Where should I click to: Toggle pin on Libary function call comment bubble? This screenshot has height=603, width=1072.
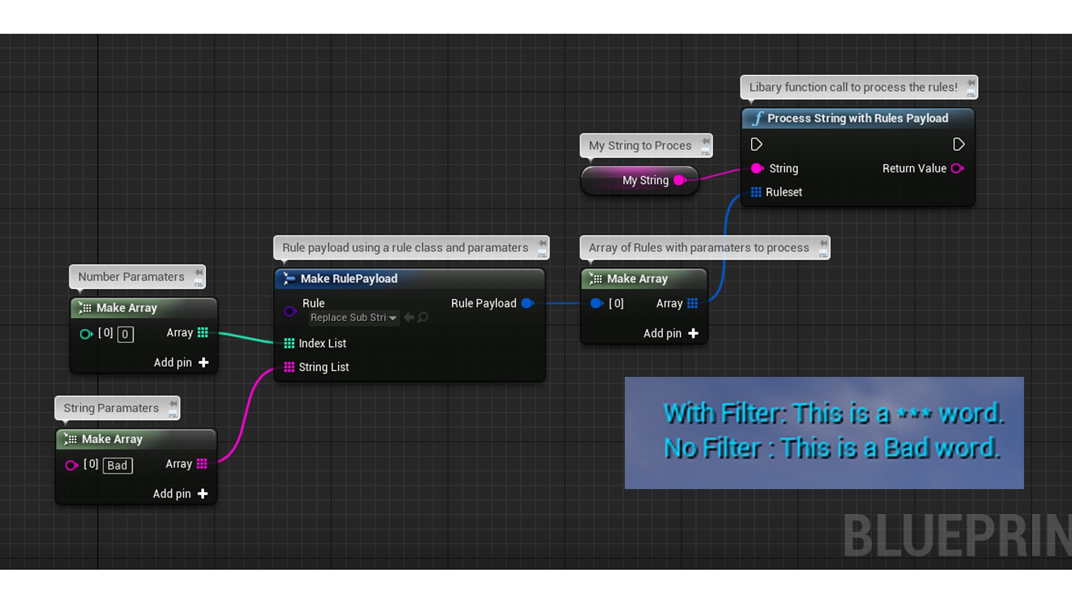[x=971, y=83]
